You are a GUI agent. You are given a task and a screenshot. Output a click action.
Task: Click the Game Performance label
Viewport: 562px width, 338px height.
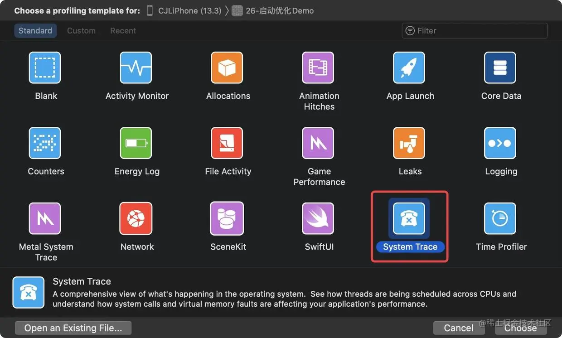tap(319, 177)
